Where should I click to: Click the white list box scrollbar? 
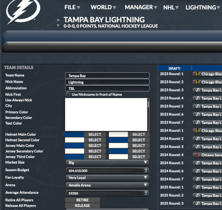pos(148,114)
